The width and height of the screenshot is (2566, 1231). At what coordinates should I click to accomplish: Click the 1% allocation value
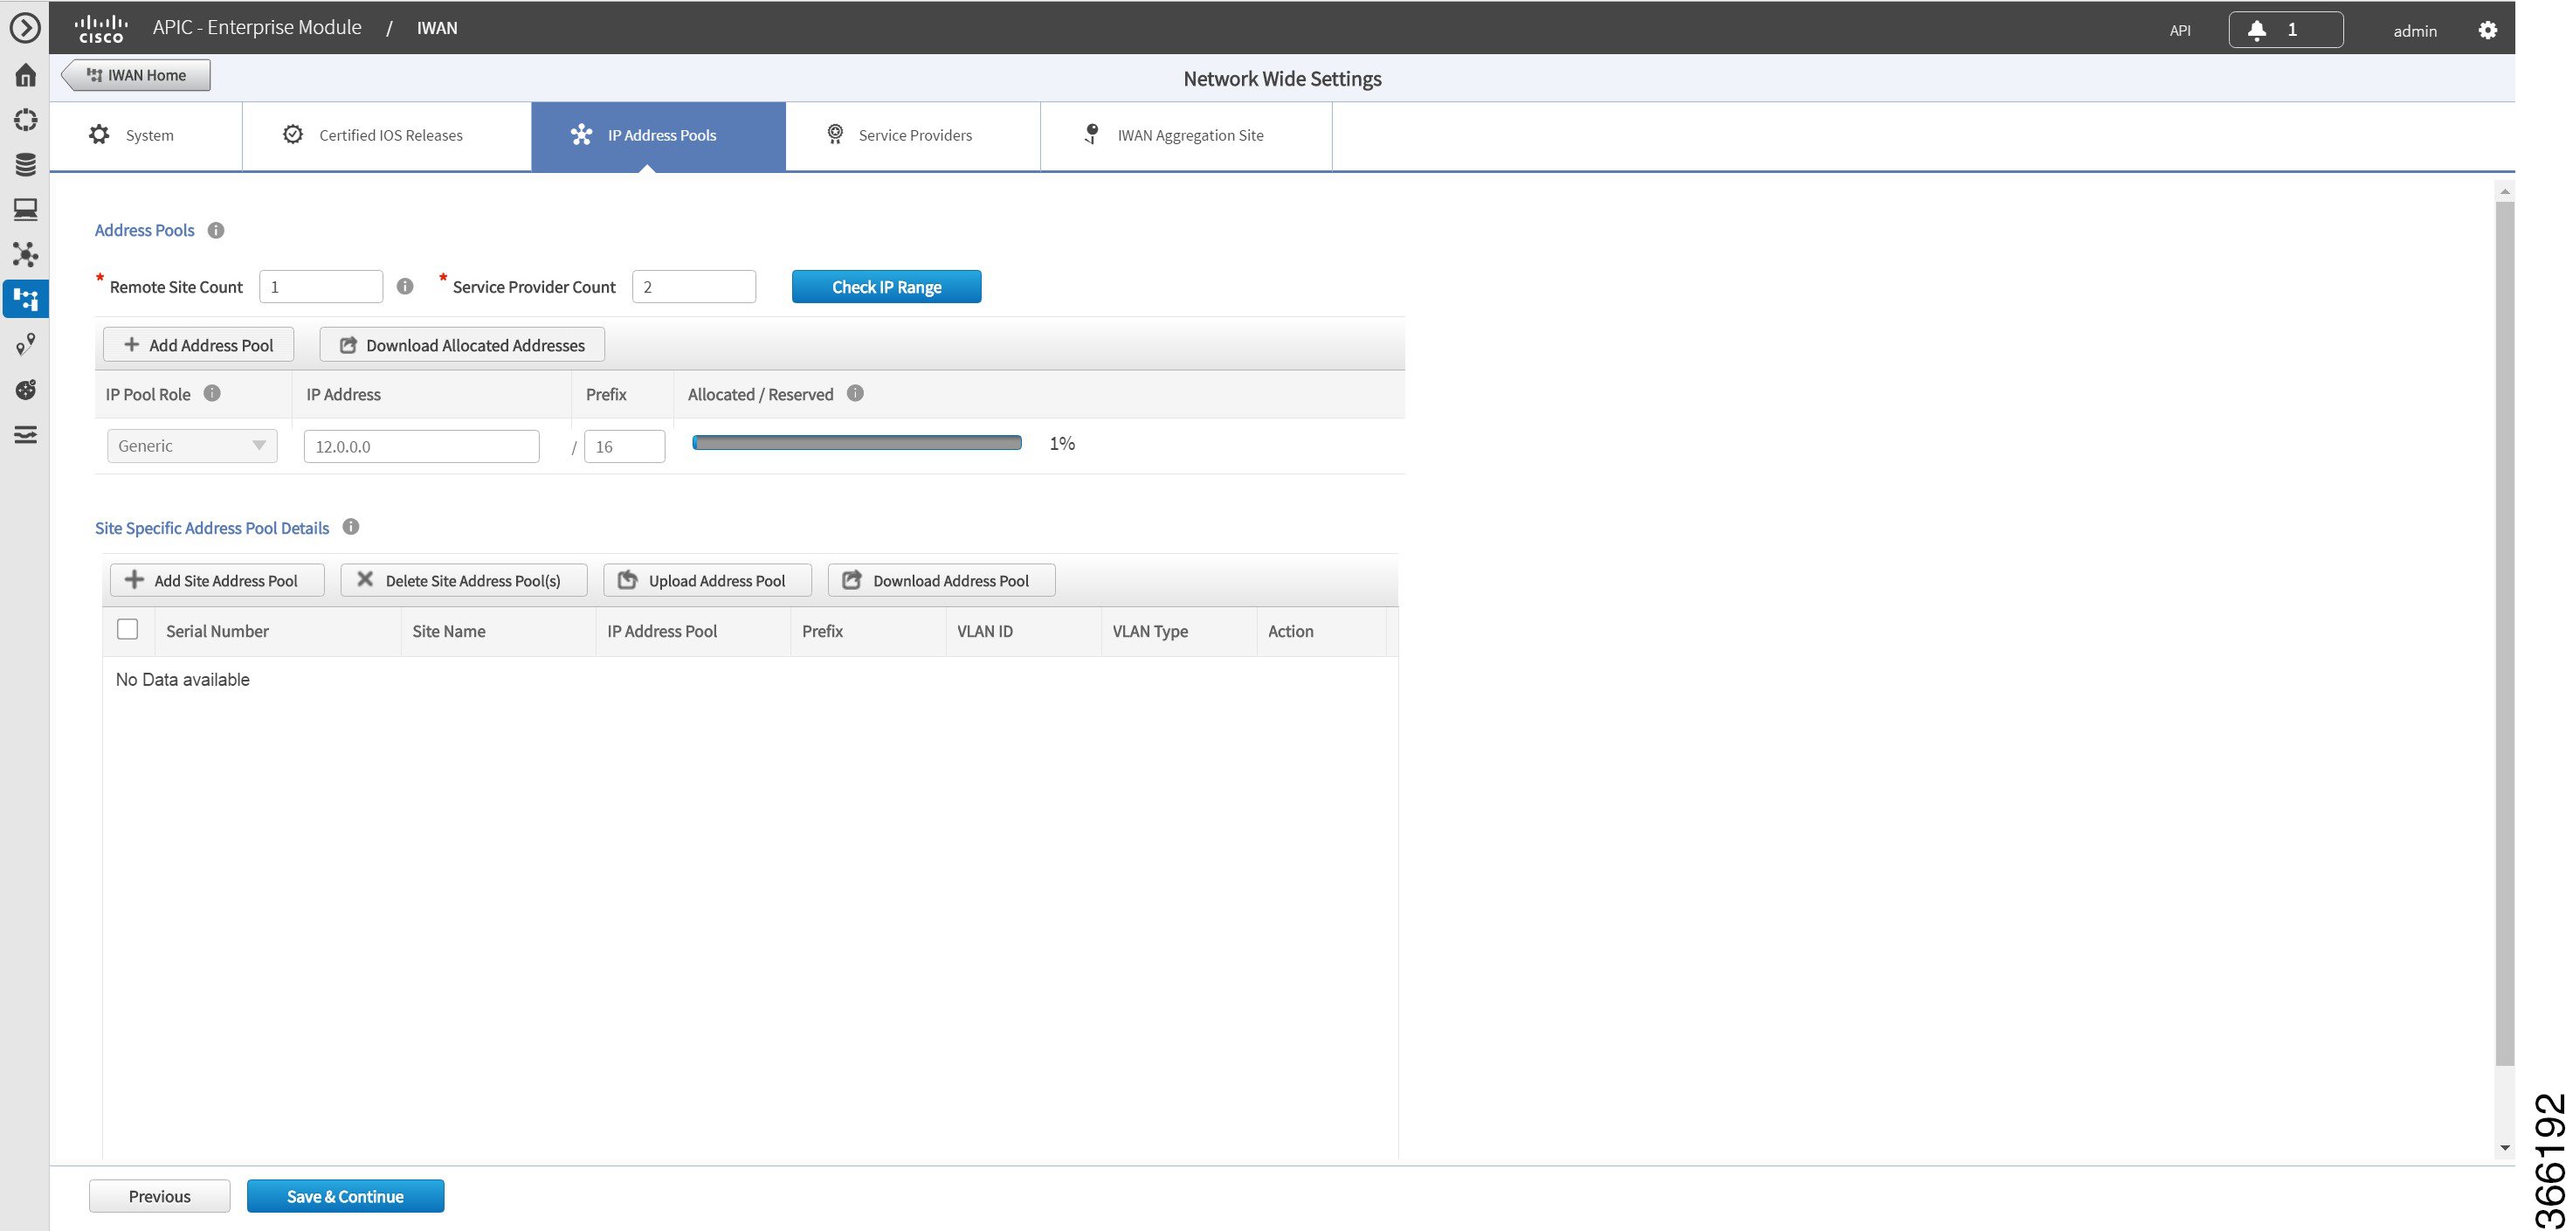point(1062,444)
